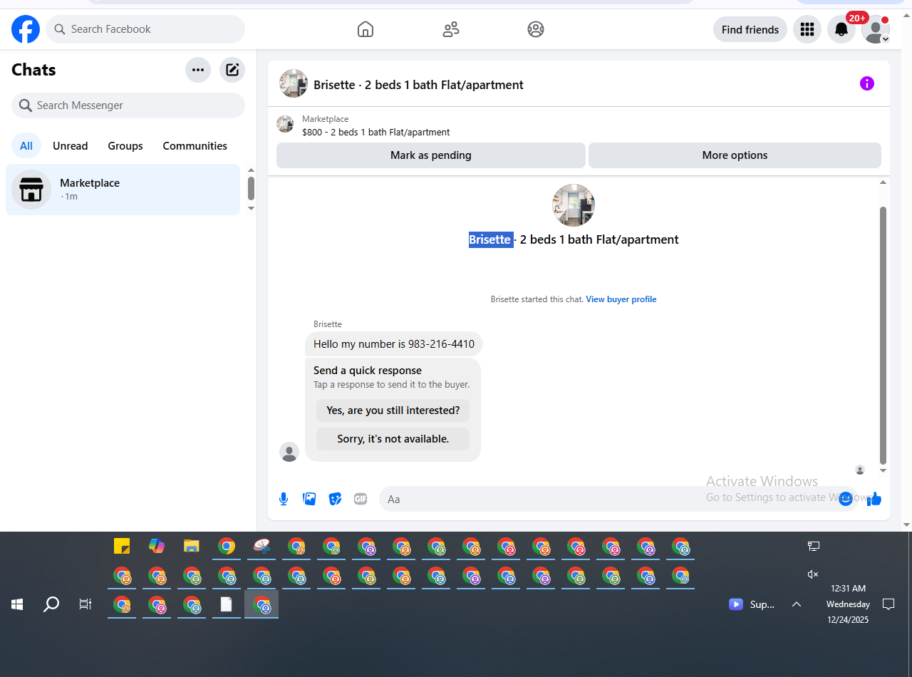
Task: Open Sticky Notes from taskbar
Action: click(122, 547)
